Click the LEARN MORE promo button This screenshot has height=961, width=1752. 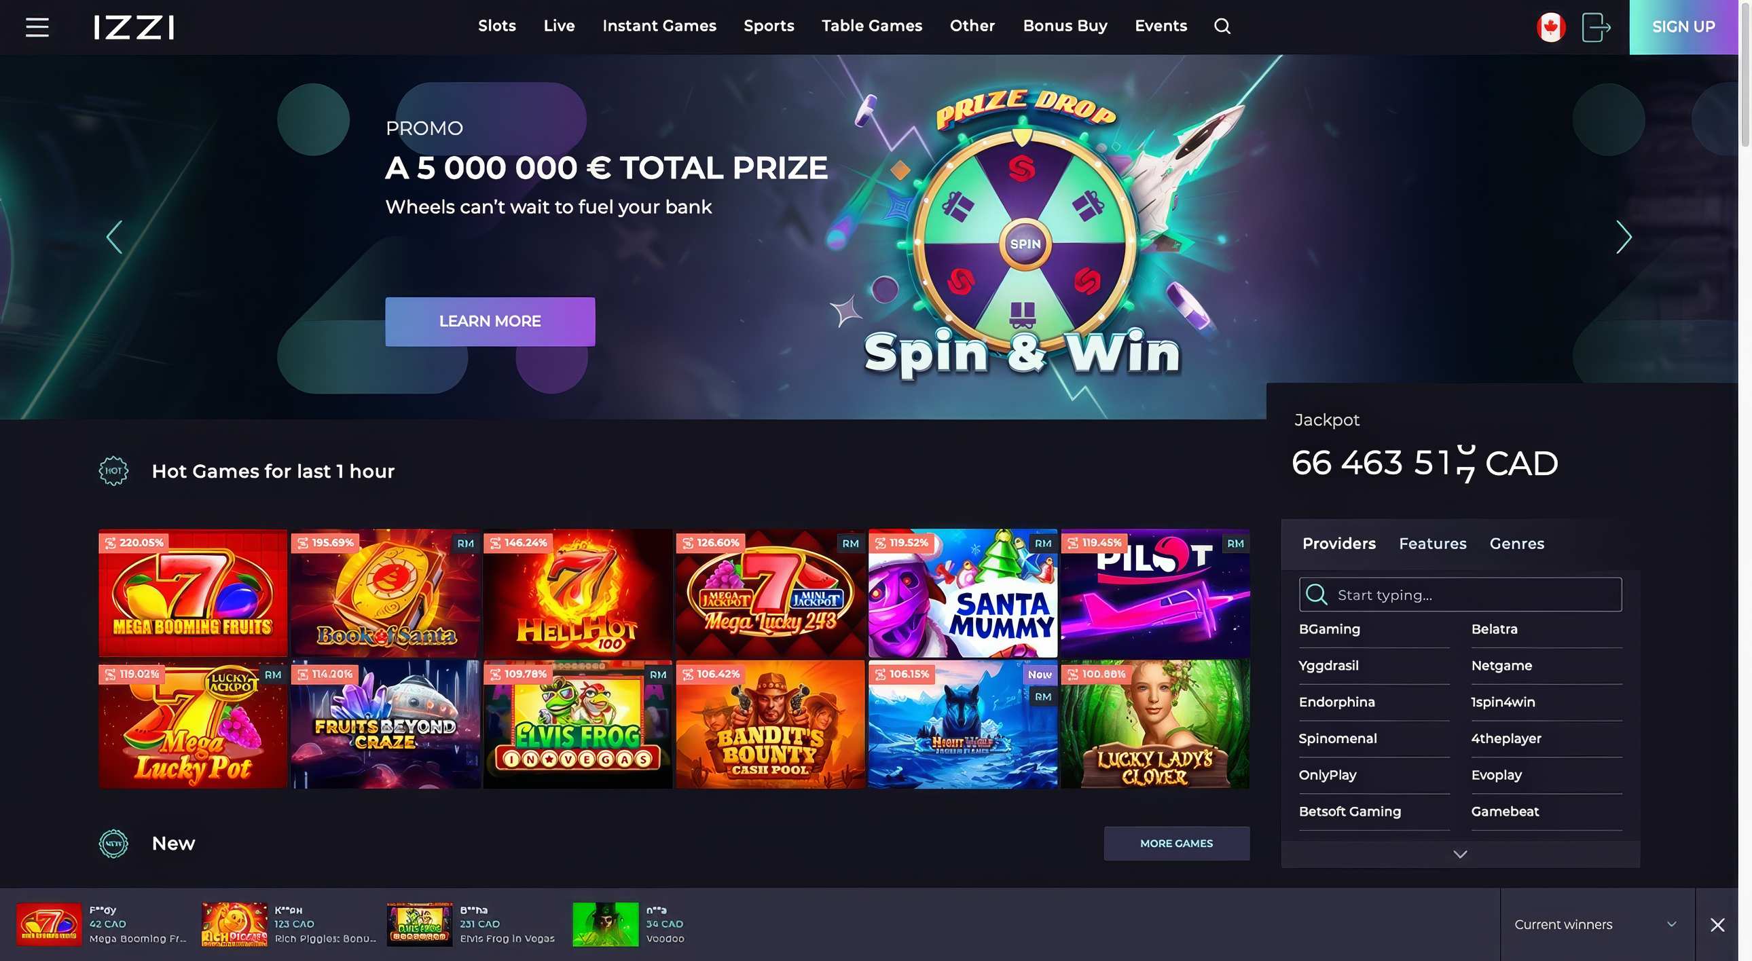pos(490,322)
